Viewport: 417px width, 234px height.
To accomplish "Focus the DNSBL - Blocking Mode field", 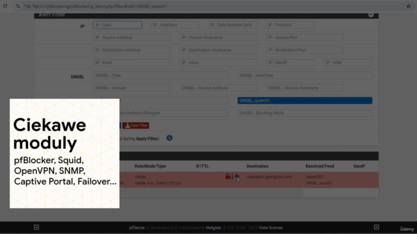I will 305,113.
